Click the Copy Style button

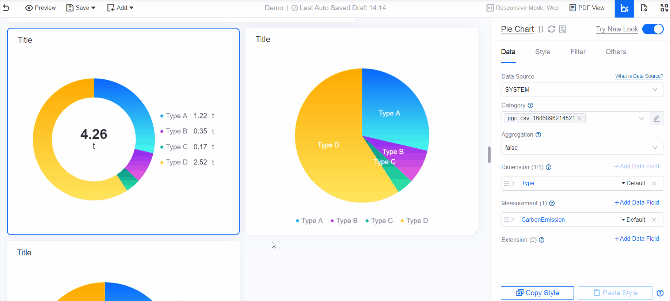coord(537,293)
